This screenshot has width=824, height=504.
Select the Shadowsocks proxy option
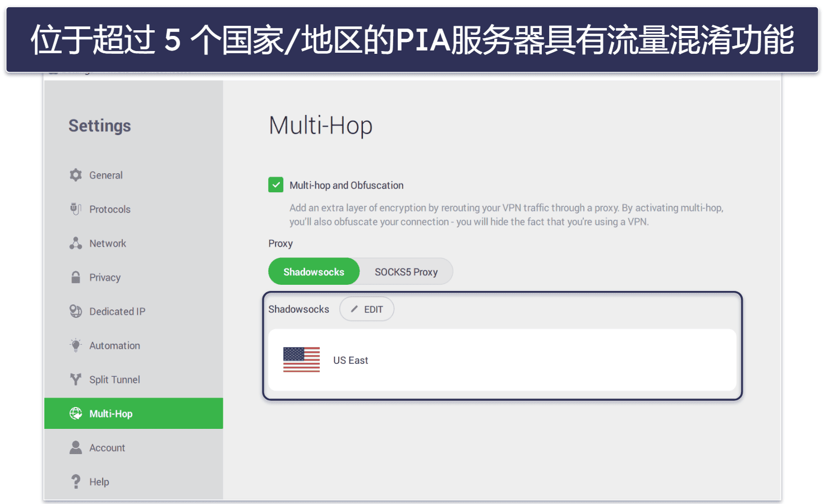pos(314,271)
